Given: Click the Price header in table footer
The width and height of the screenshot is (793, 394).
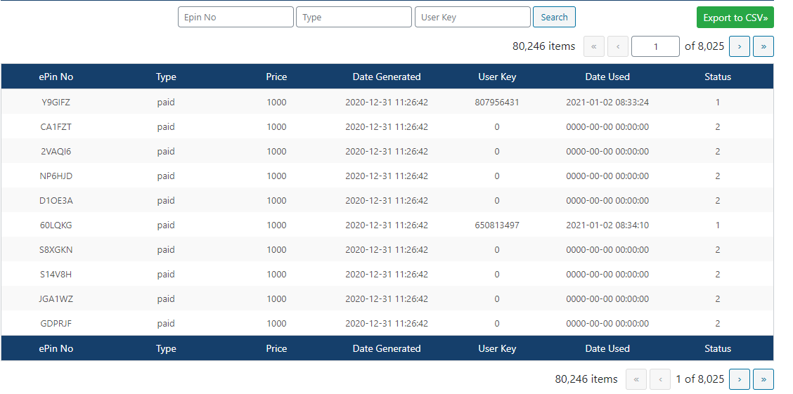Looking at the screenshot, I should [276, 348].
